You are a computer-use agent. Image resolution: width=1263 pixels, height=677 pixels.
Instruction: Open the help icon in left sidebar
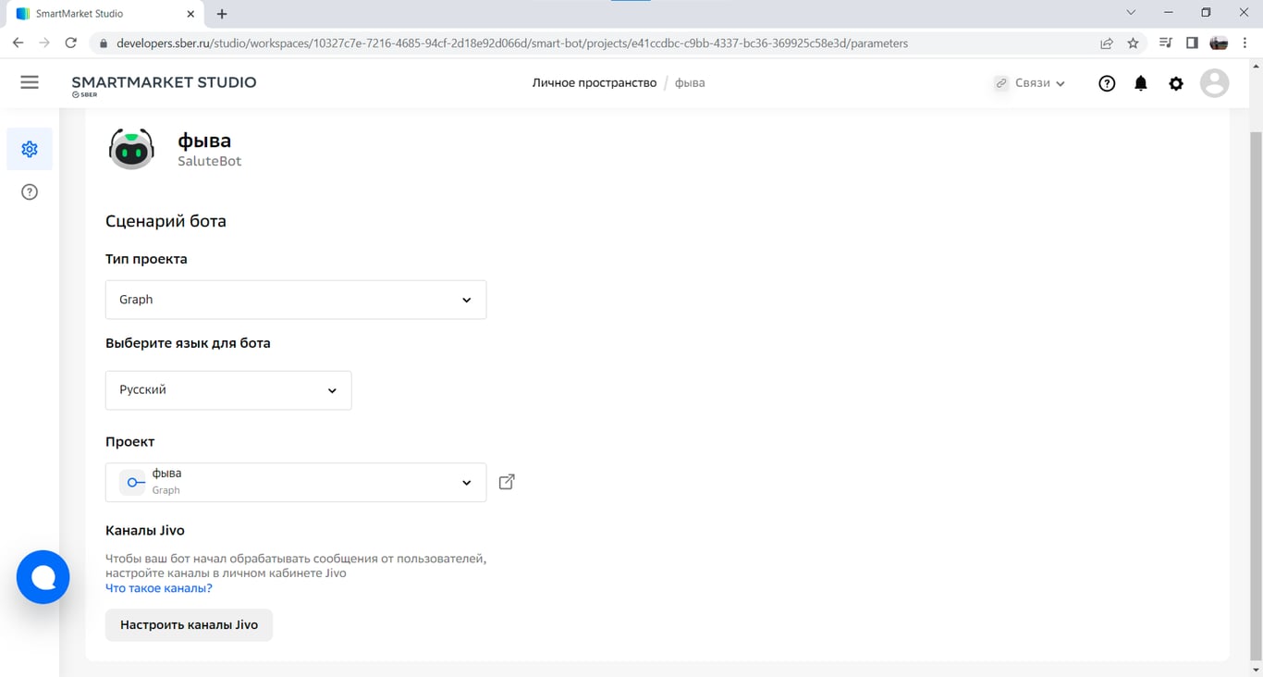coord(30,192)
